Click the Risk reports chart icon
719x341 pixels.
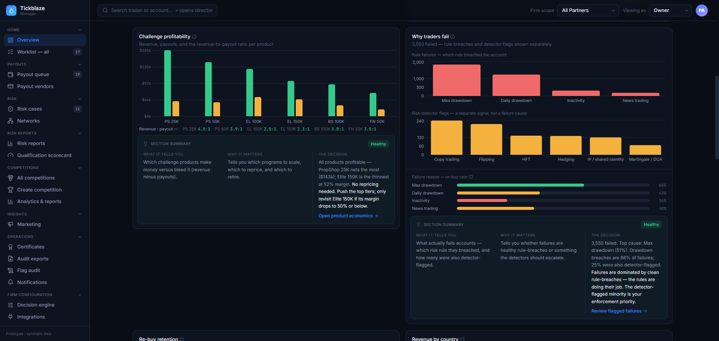pos(10,144)
